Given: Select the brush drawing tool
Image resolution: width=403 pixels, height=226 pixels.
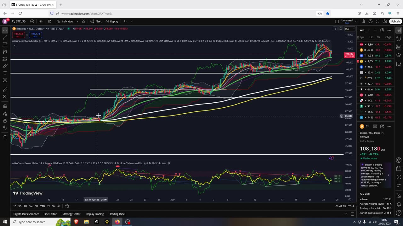Looking at the screenshot, I should (x=5, y=66).
